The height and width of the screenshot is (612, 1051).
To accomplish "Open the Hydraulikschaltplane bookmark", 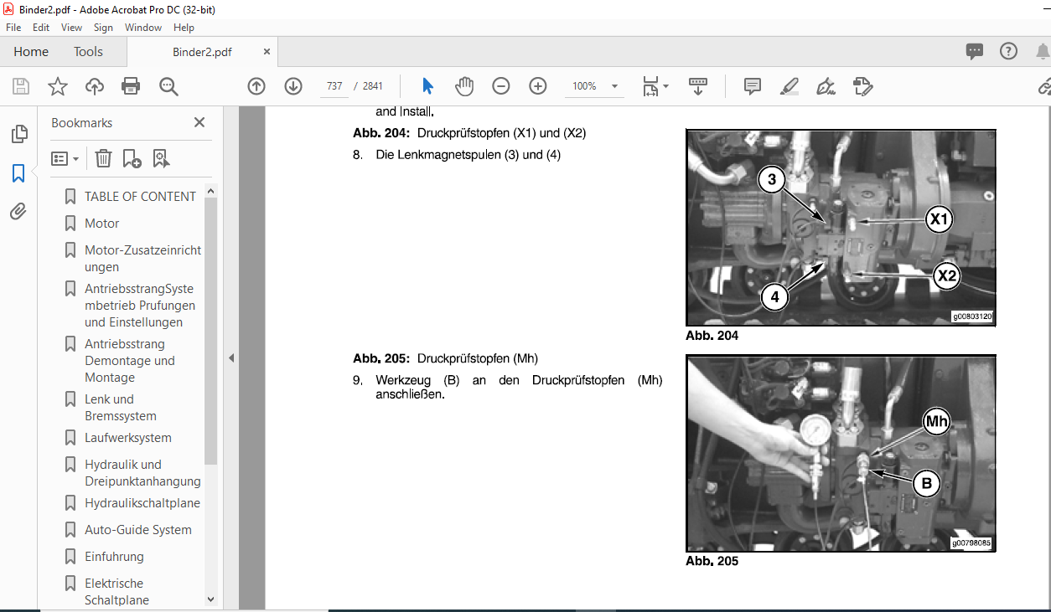I will [142, 503].
